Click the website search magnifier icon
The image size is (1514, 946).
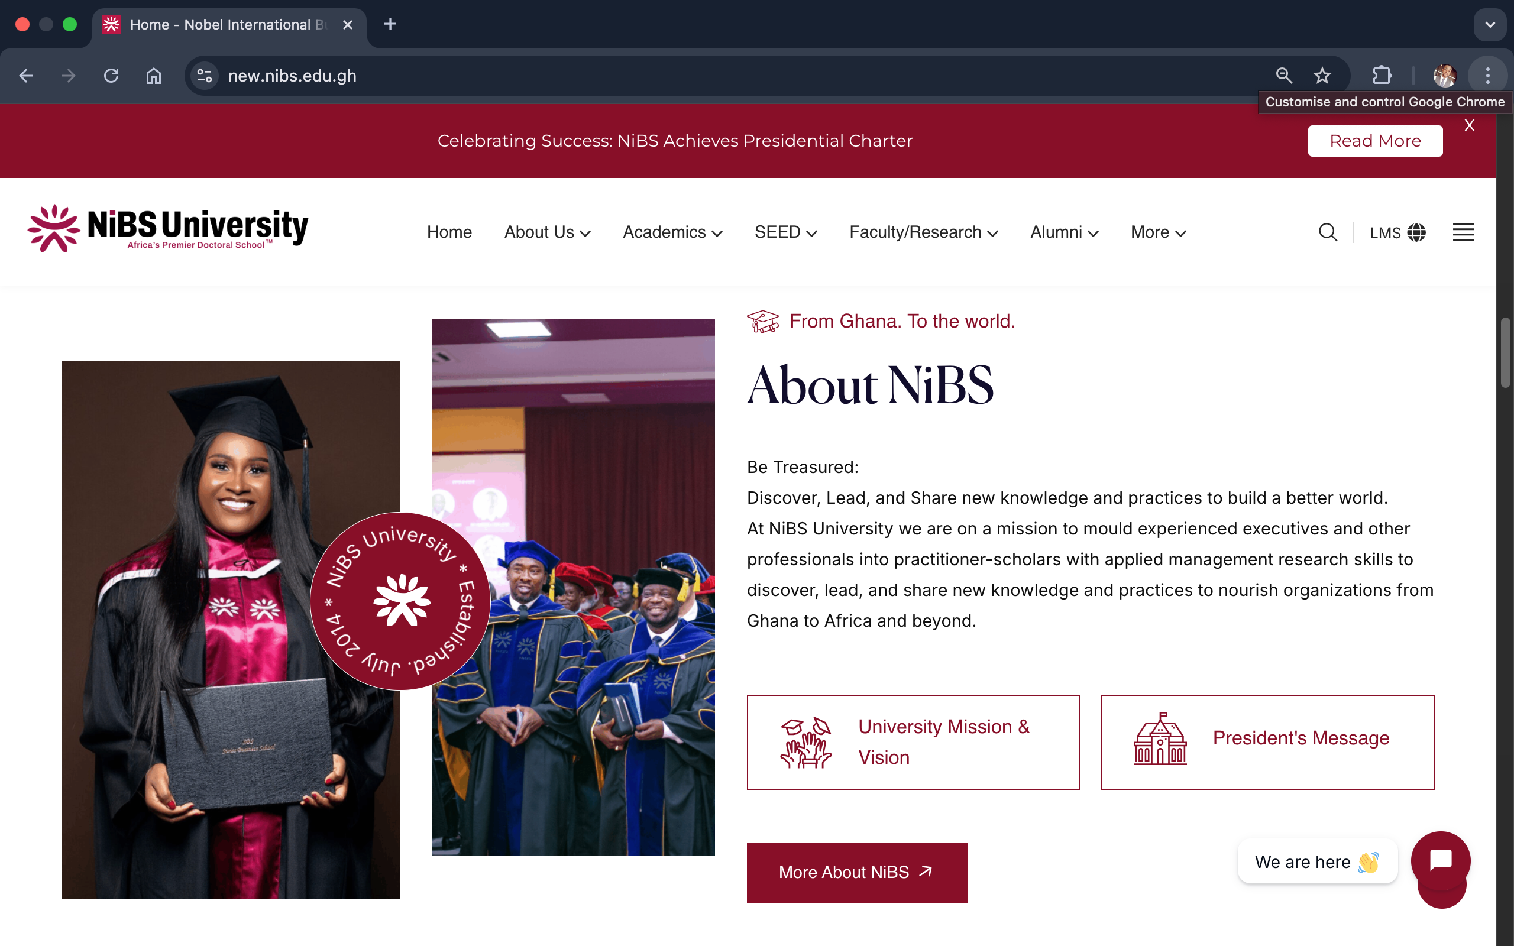coord(1328,232)
